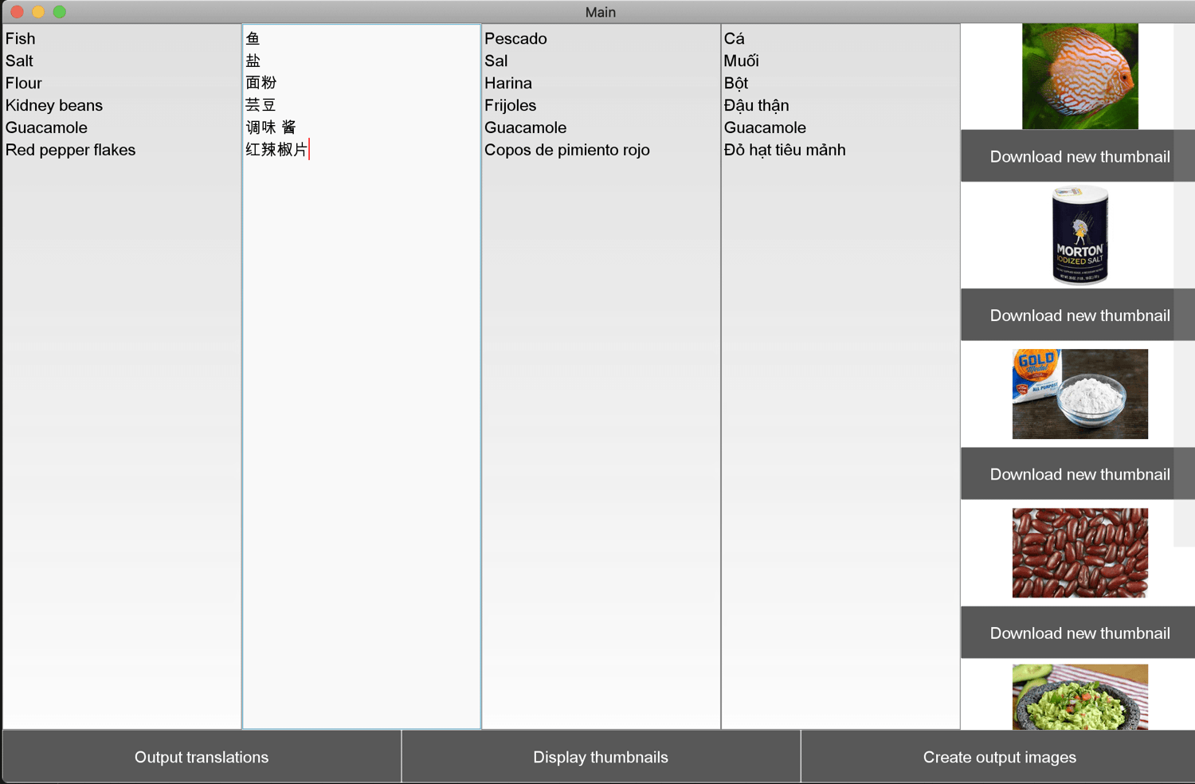Click the fish photo thumbnail
The height and width of the screenshot is (784, 1195).
[1079, 76]
